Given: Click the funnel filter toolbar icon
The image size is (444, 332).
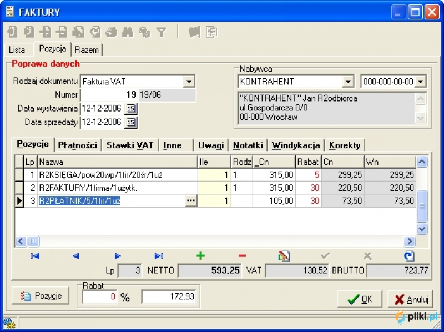Looking at the screenshot, I should tap(161, 32).
